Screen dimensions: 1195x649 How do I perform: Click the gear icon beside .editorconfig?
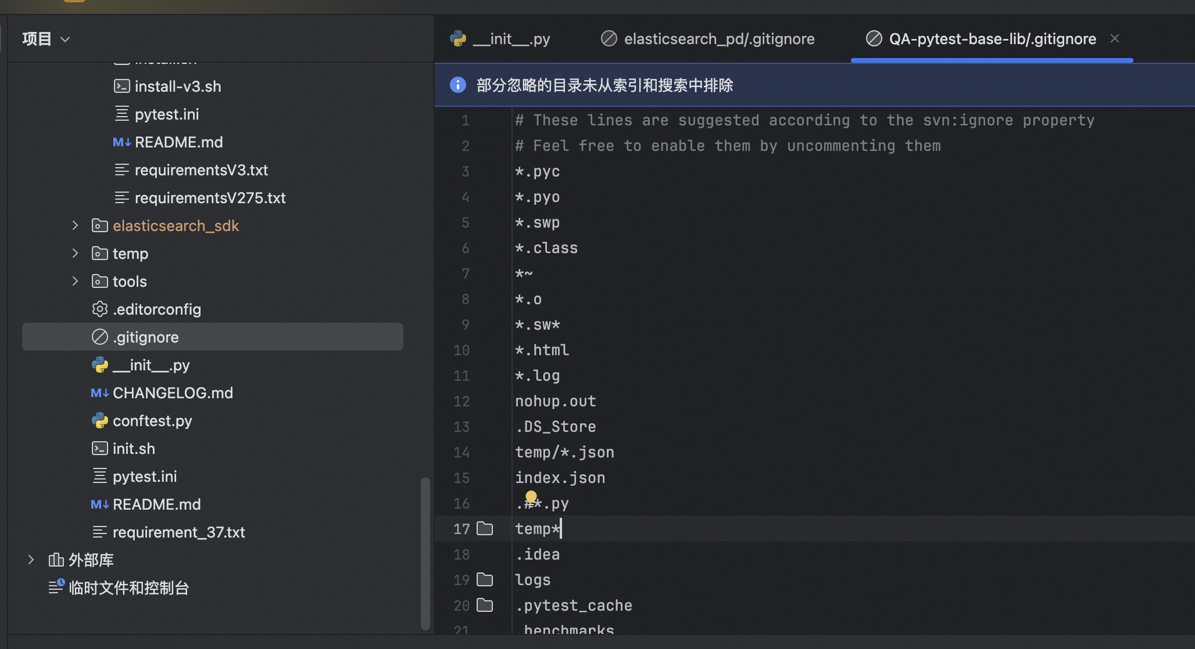tap(100, 309)
